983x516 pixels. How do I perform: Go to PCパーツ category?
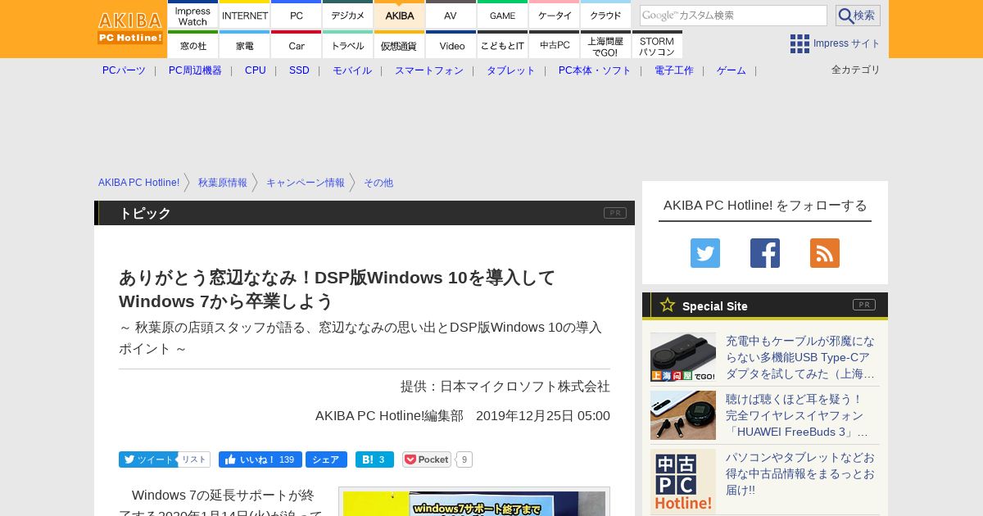click(x=124, y=70)
